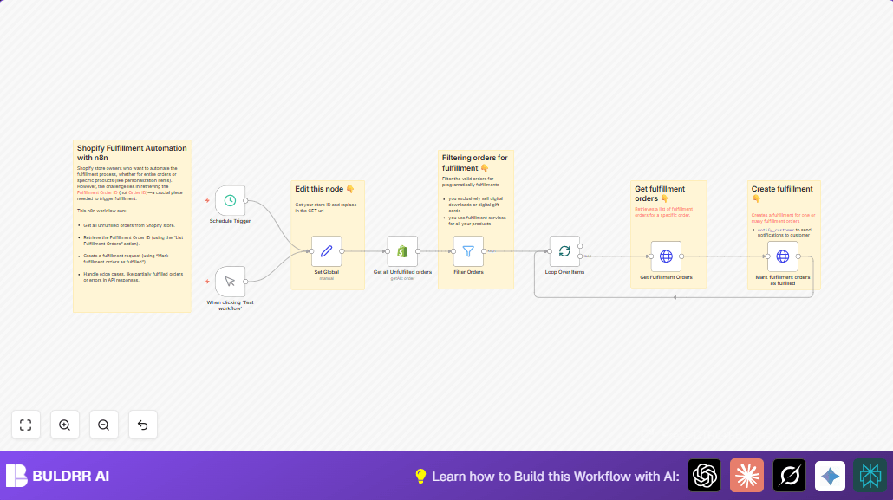This screenshot has width=893, height=500.
Task: Open the Set Global pencil node
Action: (x=326, y=251)
